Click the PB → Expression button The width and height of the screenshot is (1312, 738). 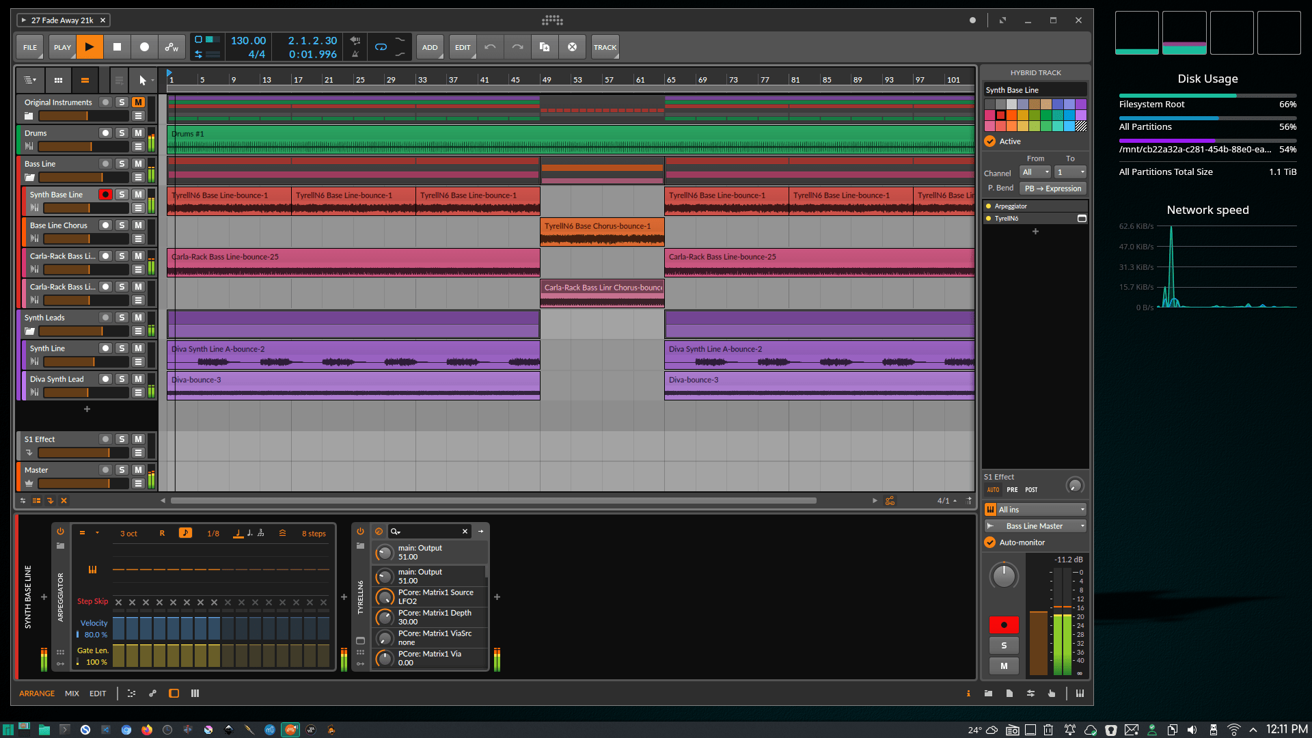tap(1052, 189)
